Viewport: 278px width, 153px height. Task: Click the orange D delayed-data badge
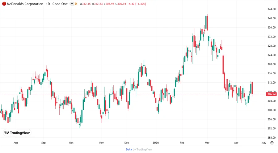tap(76, 4)
